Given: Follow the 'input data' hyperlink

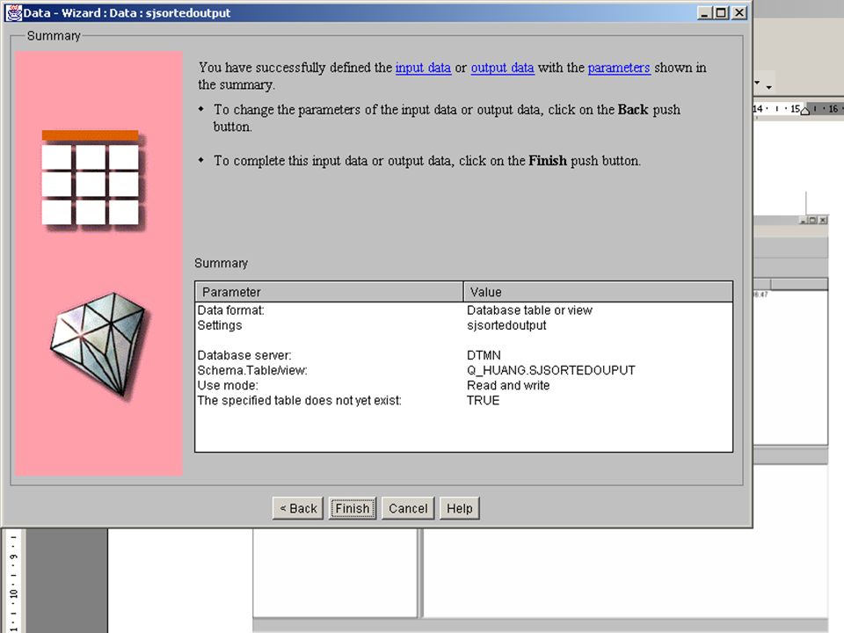Looking at the screenshot, I should (x=423, y=68).
